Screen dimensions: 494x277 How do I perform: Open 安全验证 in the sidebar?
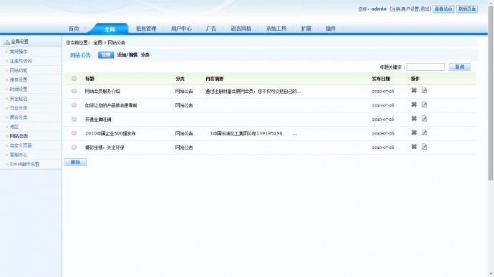pos(19,99)
